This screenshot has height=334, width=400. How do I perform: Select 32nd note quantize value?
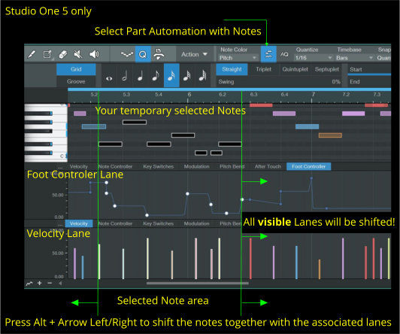pyautogui.click(x=187, y=75)
